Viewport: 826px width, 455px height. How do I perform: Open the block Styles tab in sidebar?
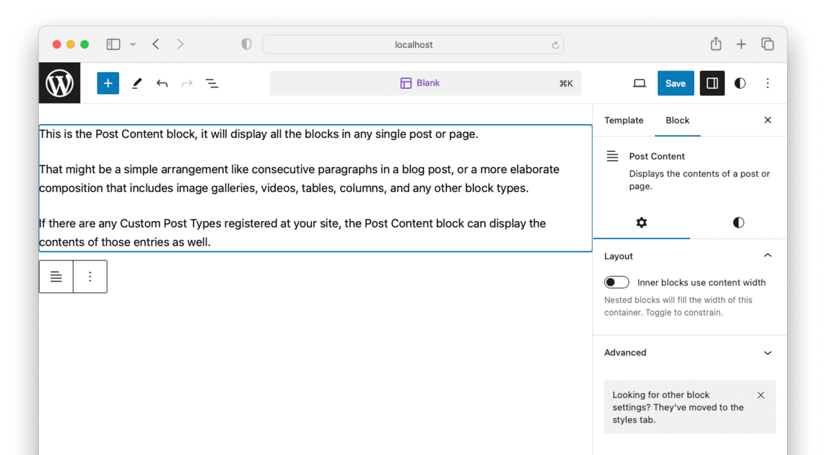pos(739,223)
